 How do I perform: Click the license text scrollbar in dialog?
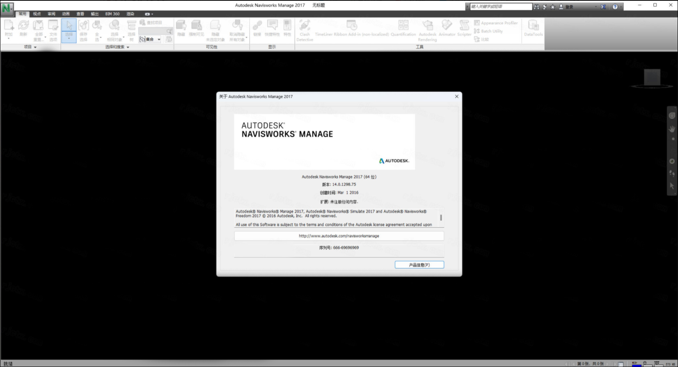pyautogui.click(x=441, y=217)
